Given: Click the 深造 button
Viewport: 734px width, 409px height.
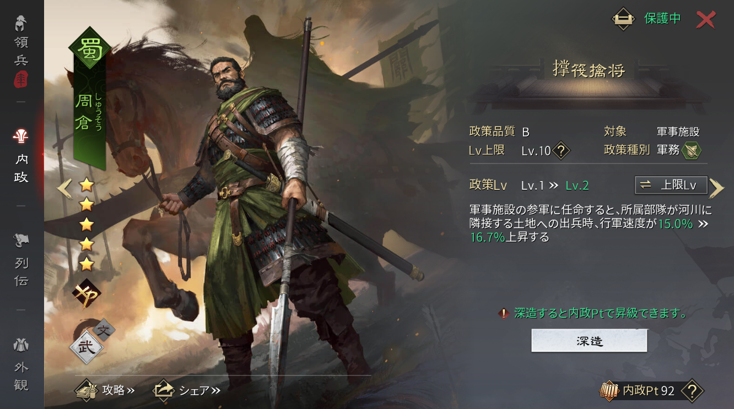Looking at the screenshot, I should coord(589,341).
